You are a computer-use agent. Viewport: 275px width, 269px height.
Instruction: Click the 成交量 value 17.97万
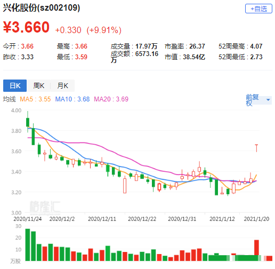tap(147, 46)
